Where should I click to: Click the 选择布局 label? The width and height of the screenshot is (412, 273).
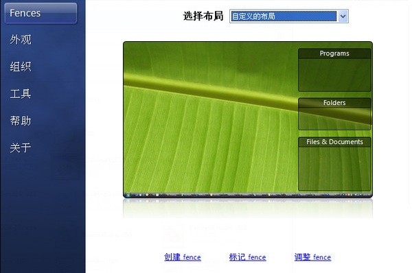(x=203, y=16)
